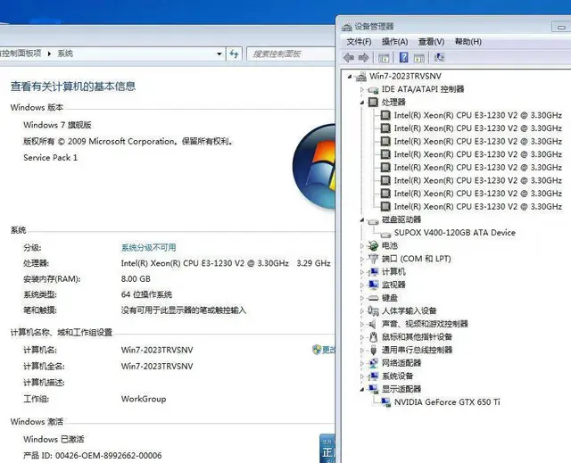Collapse the 磁盘驱动器 node arrow
This screenshot has width=571, height=463.
click(362, 219)
